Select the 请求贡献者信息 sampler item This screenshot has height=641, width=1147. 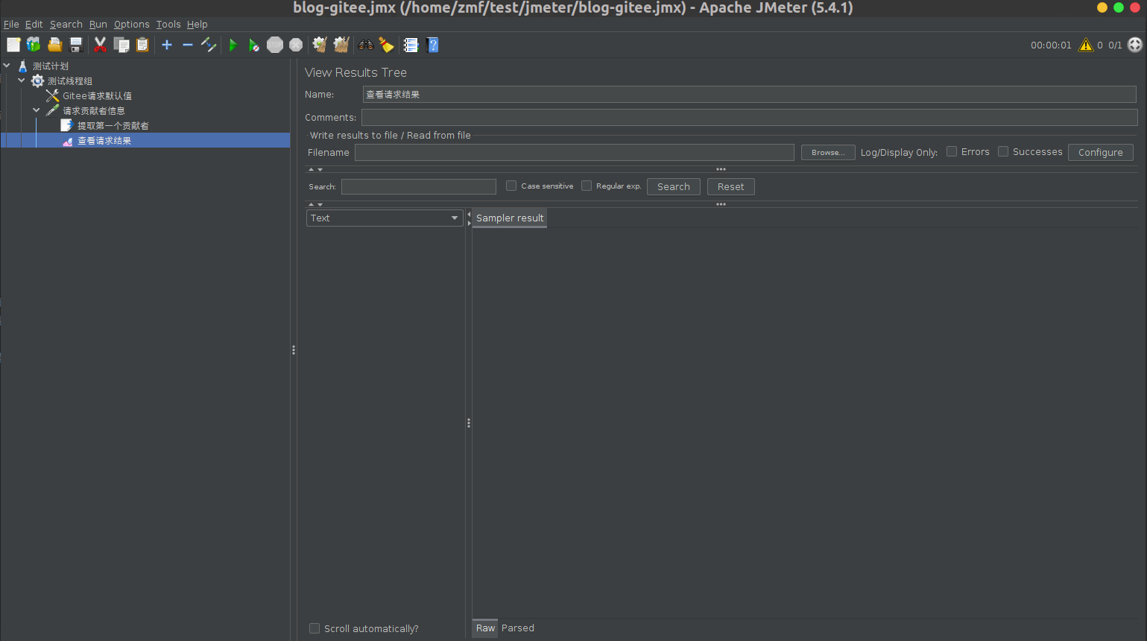click(93, 110)
